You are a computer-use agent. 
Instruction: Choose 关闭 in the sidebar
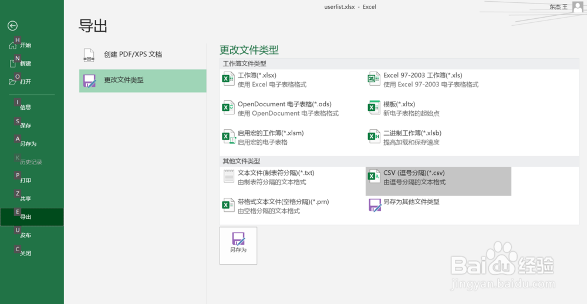[x=32, y=254]
